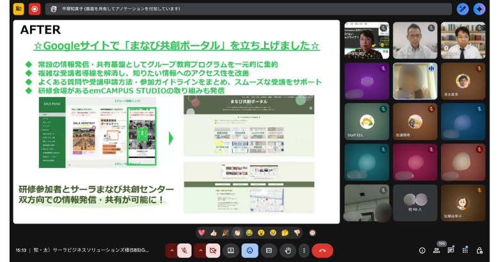
Task: Open the in-call chat panel
Action: (x=450, y=250)
